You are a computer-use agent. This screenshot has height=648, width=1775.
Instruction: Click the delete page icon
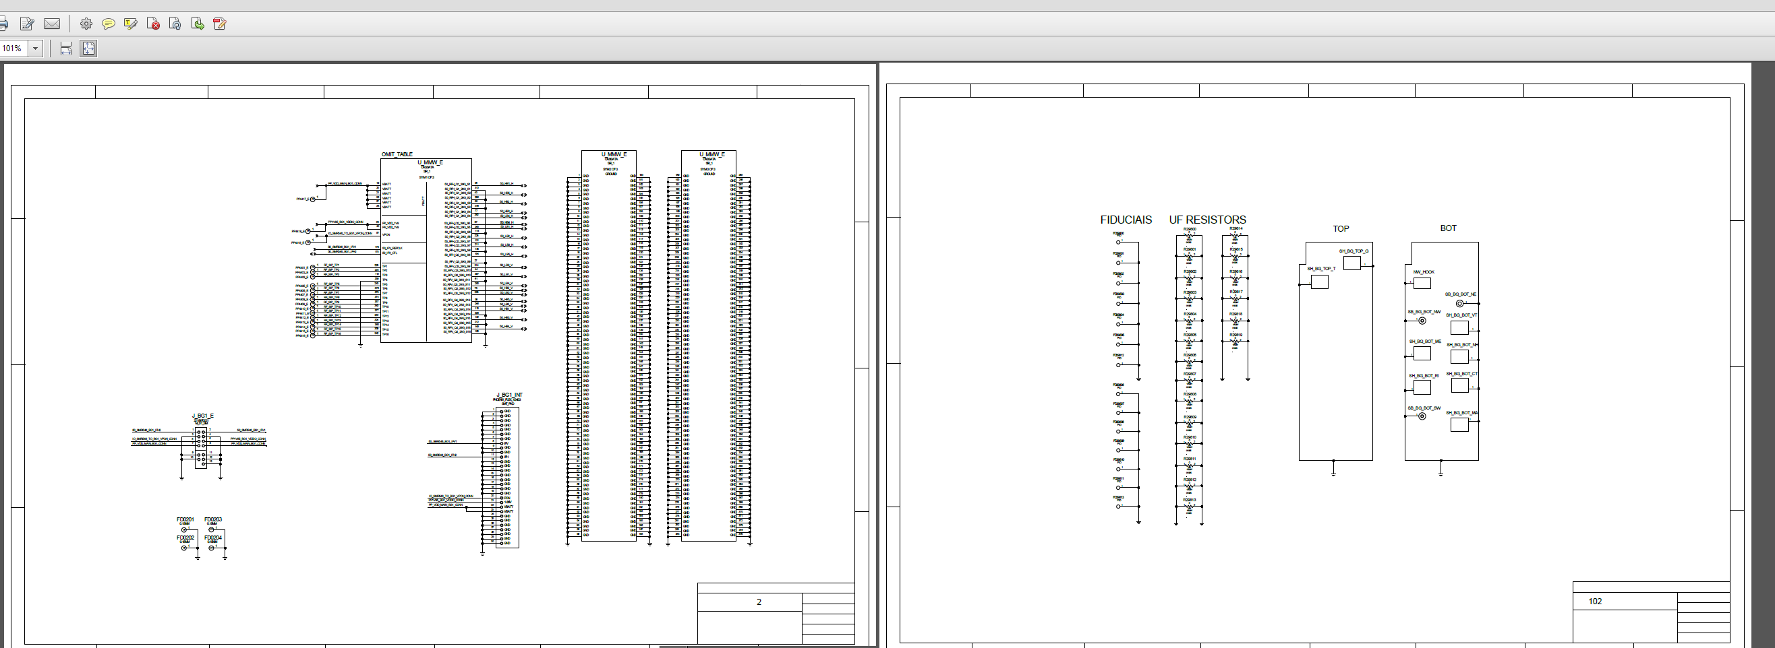point(154,24)
